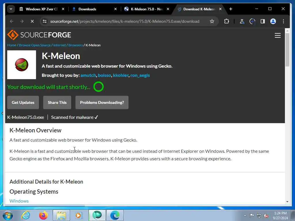
Task: View site information icon in address bar
Action: (x=45, y=21)
